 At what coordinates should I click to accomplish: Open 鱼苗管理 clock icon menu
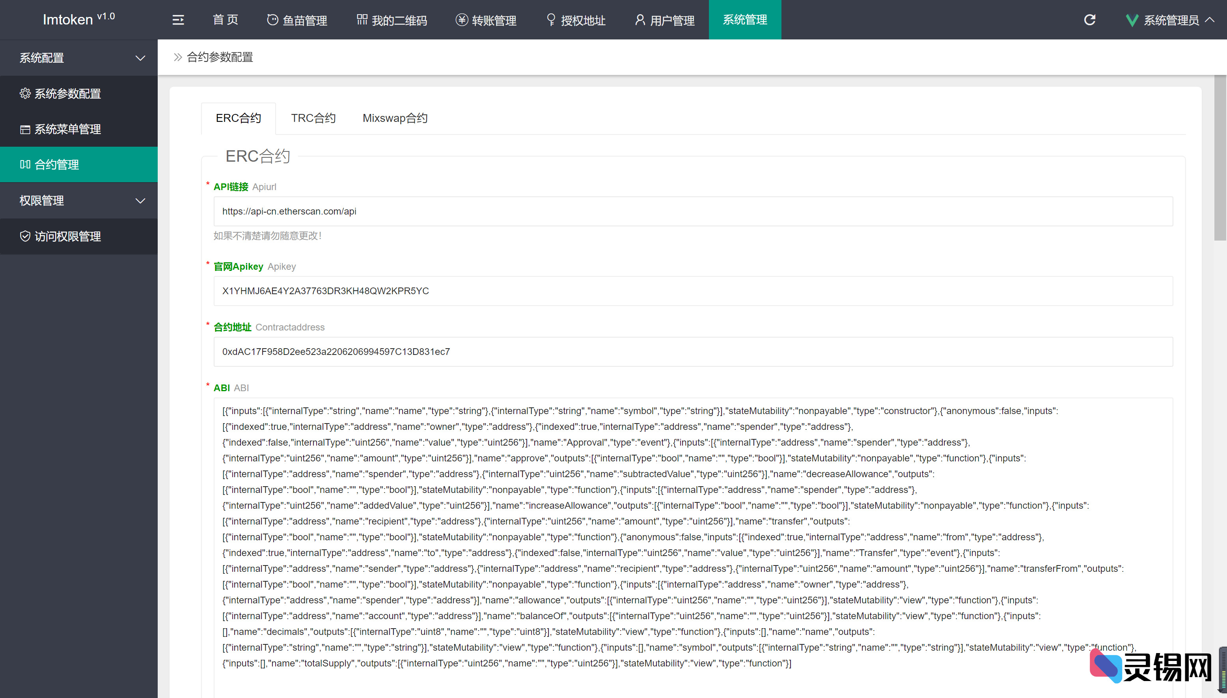[x=297, y=20]
